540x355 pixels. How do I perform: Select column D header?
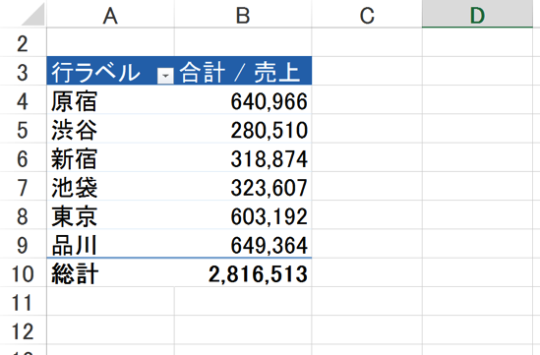coord(477,14)
